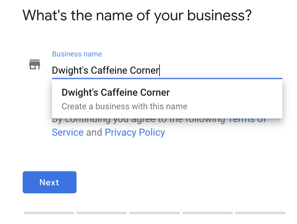Click the second progress bar segment
This screenshot has height=224, width=297.
(x=102, y=213)
